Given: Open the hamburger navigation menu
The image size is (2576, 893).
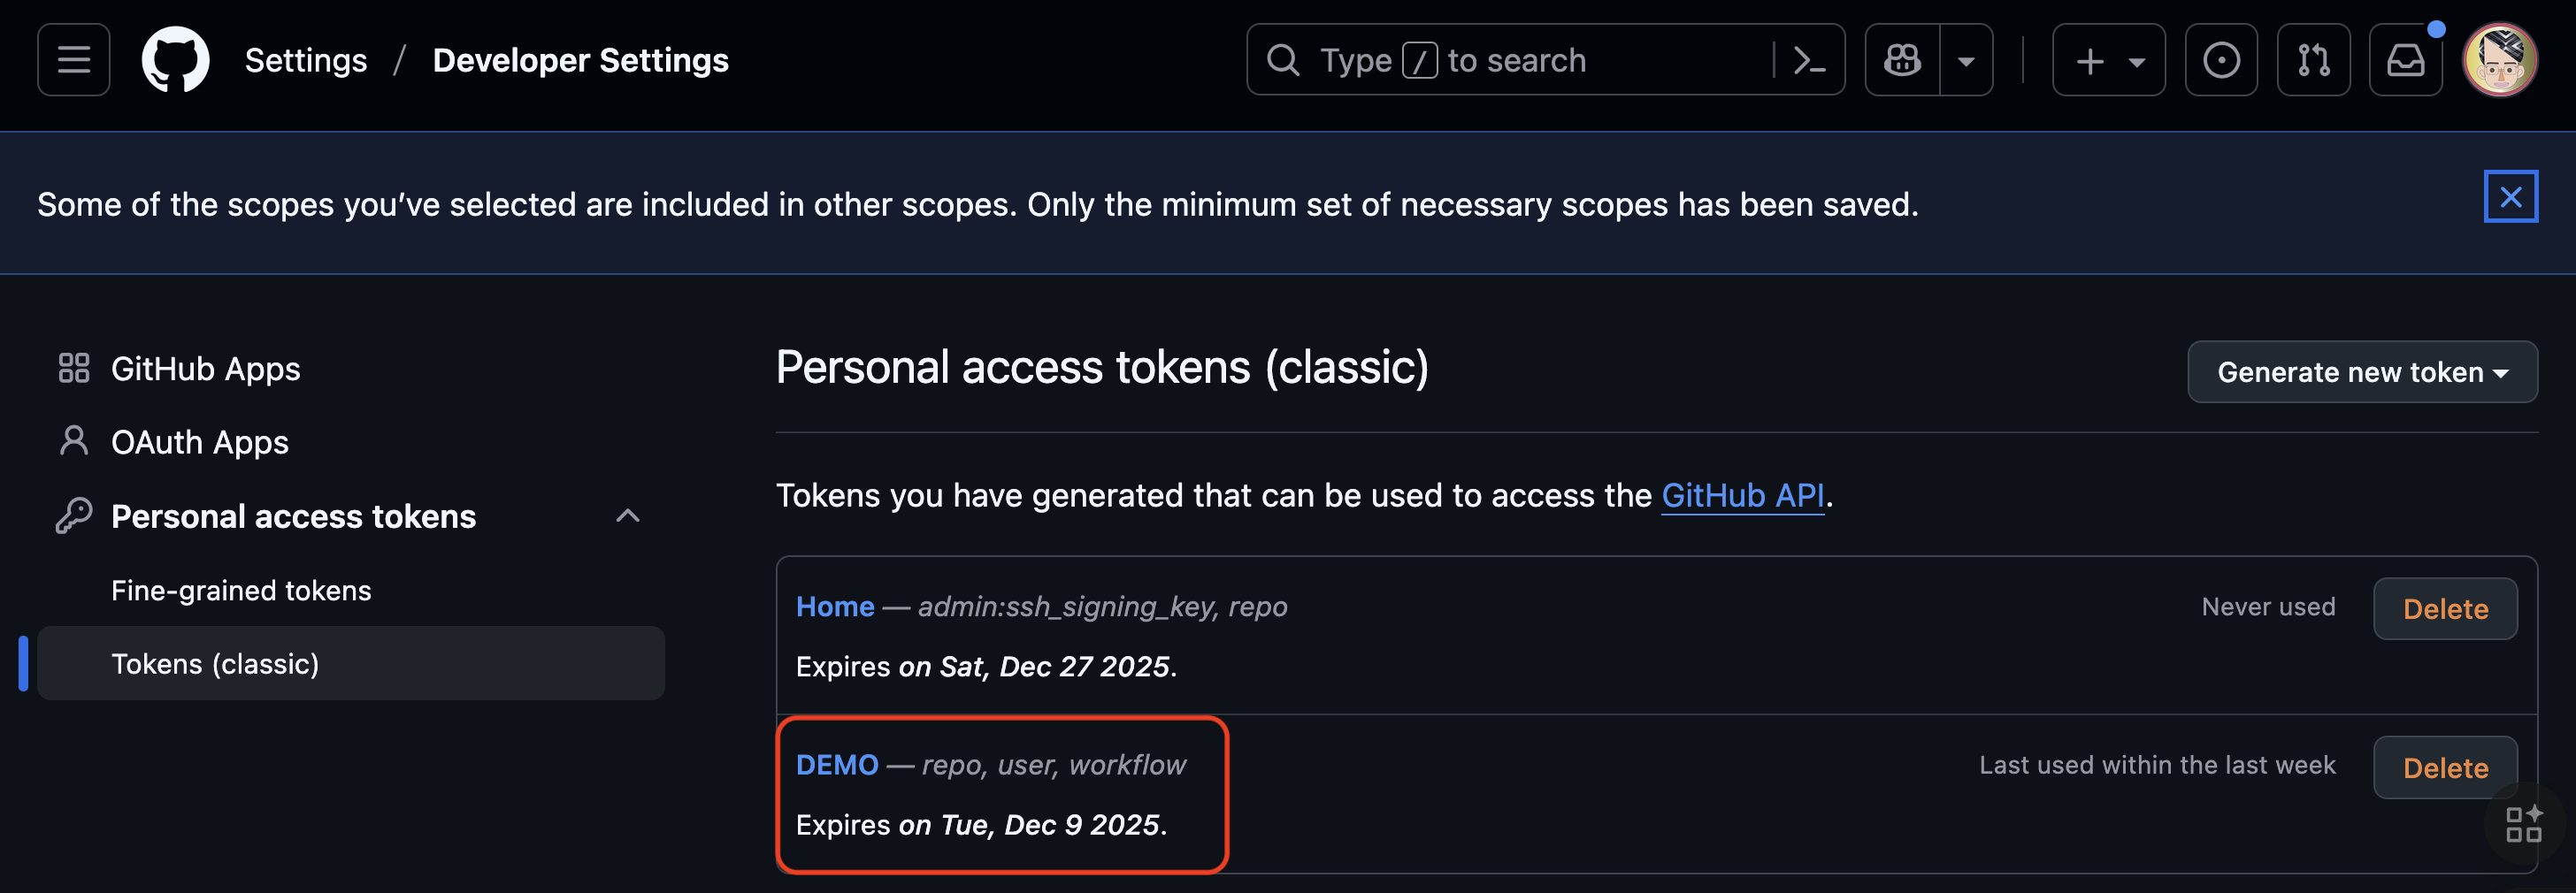Looking at the screenshot, I should pyautogui.click(x=73, y=60).
